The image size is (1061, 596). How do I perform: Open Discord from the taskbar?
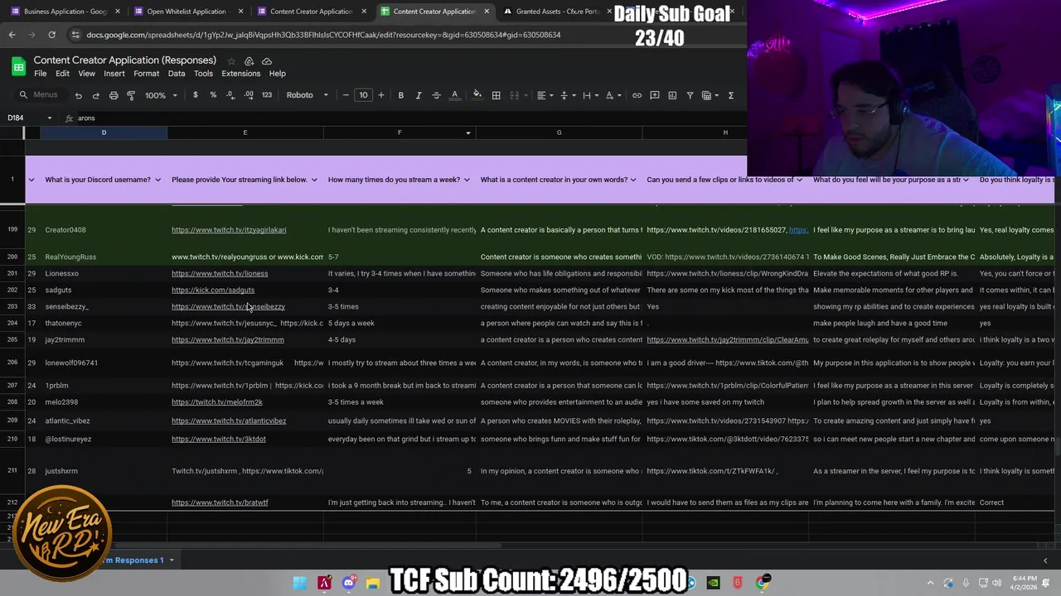(349, 583)
